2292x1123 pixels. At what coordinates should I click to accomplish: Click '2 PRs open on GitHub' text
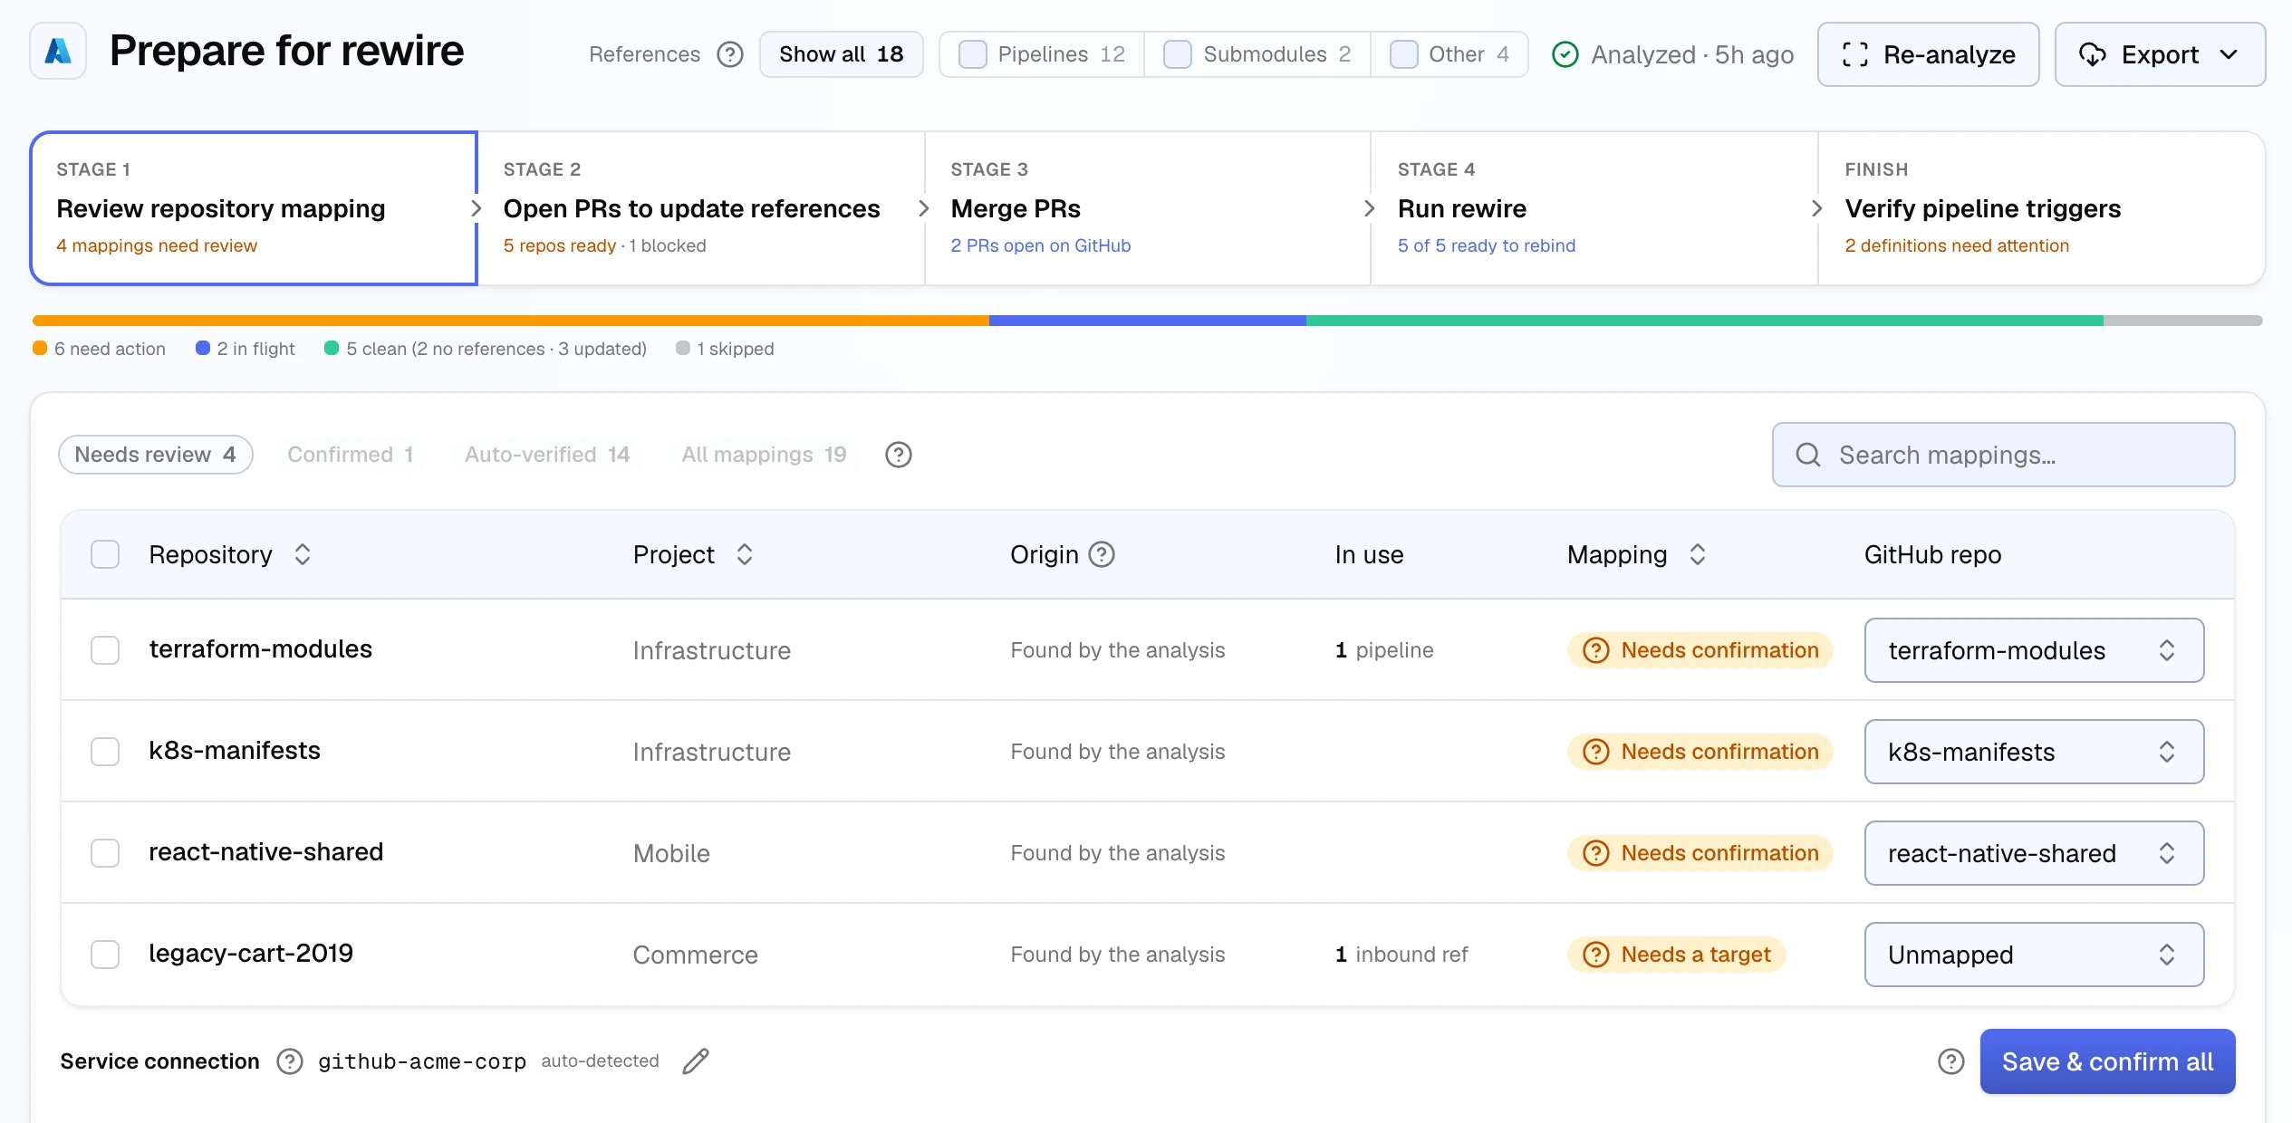pyautogui.click(x=1041, y=245)
